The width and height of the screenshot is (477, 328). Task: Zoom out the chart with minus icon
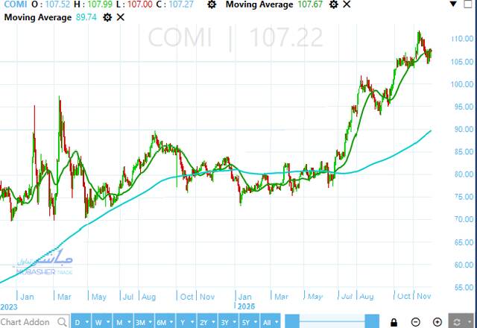pos(416,322)
